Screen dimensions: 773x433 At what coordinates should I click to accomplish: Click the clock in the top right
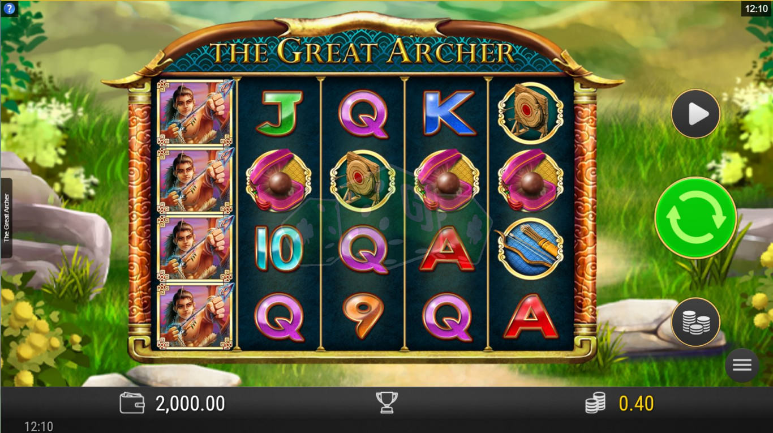757,8
